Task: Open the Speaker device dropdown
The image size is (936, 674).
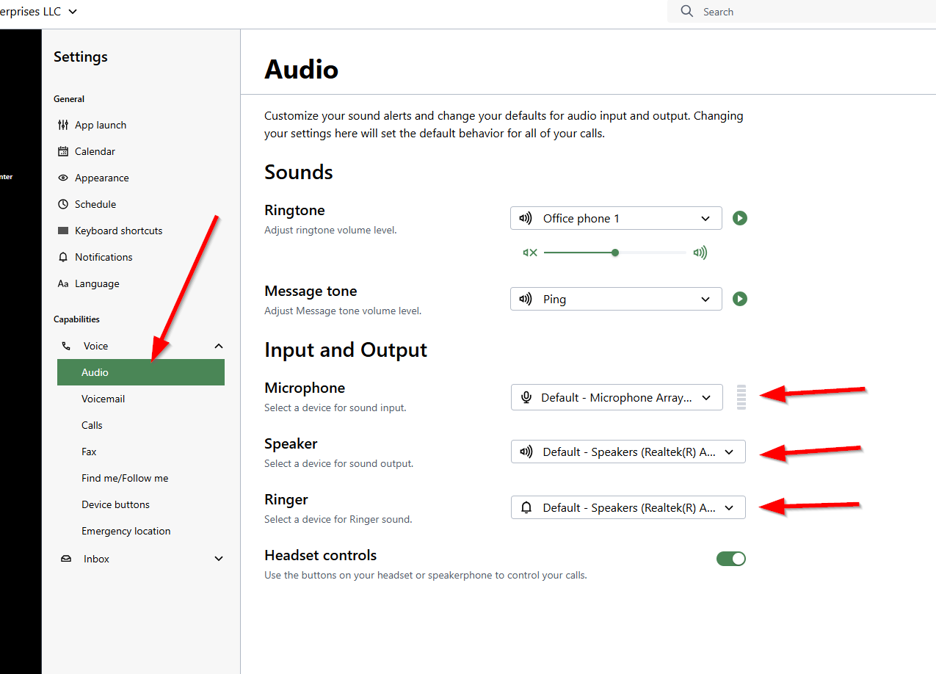Action: pos(628,452)
